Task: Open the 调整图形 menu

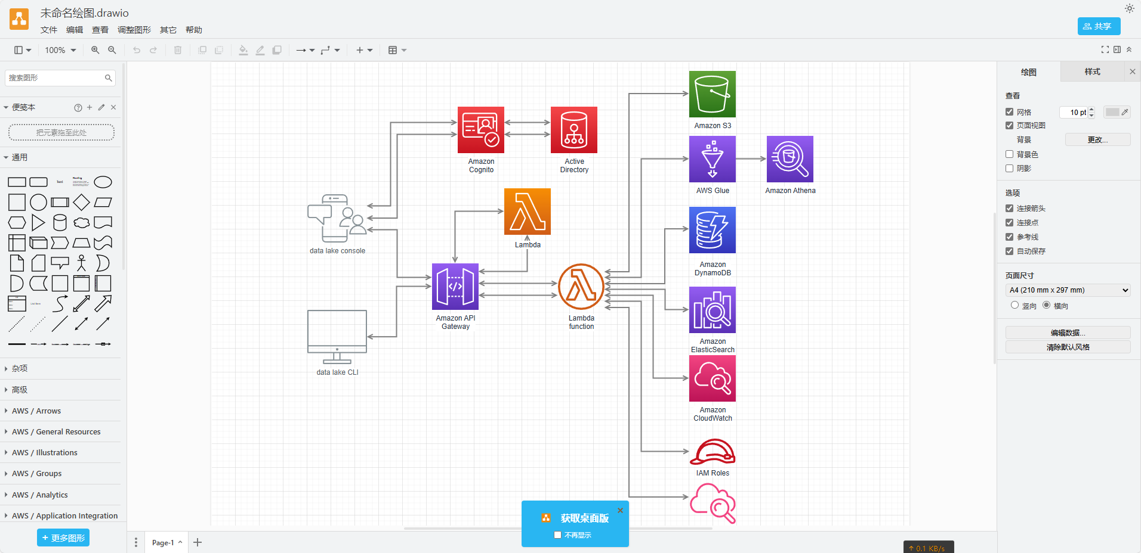Action: pos(134,30)
